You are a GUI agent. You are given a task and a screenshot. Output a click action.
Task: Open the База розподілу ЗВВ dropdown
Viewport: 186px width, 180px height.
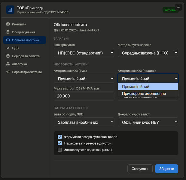point(84,122)
